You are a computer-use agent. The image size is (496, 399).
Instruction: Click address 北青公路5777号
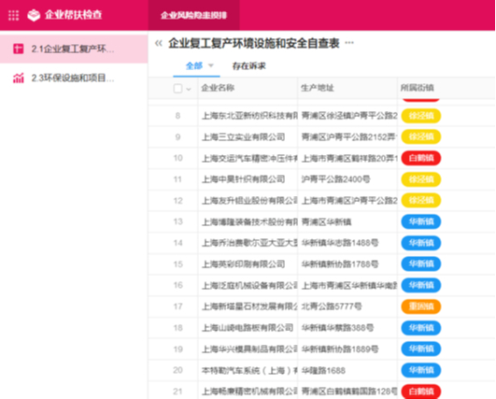[332, 306]
